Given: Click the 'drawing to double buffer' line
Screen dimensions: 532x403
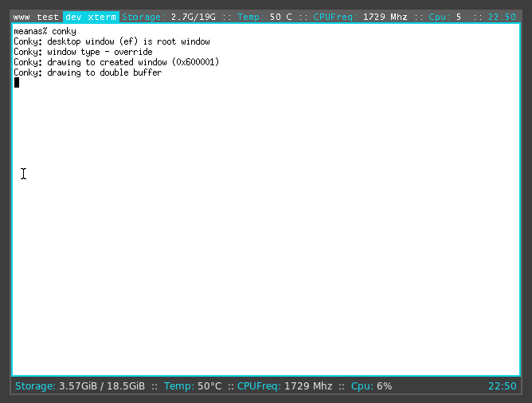Looking at the screenshot, I should click(x=88, y=72).
